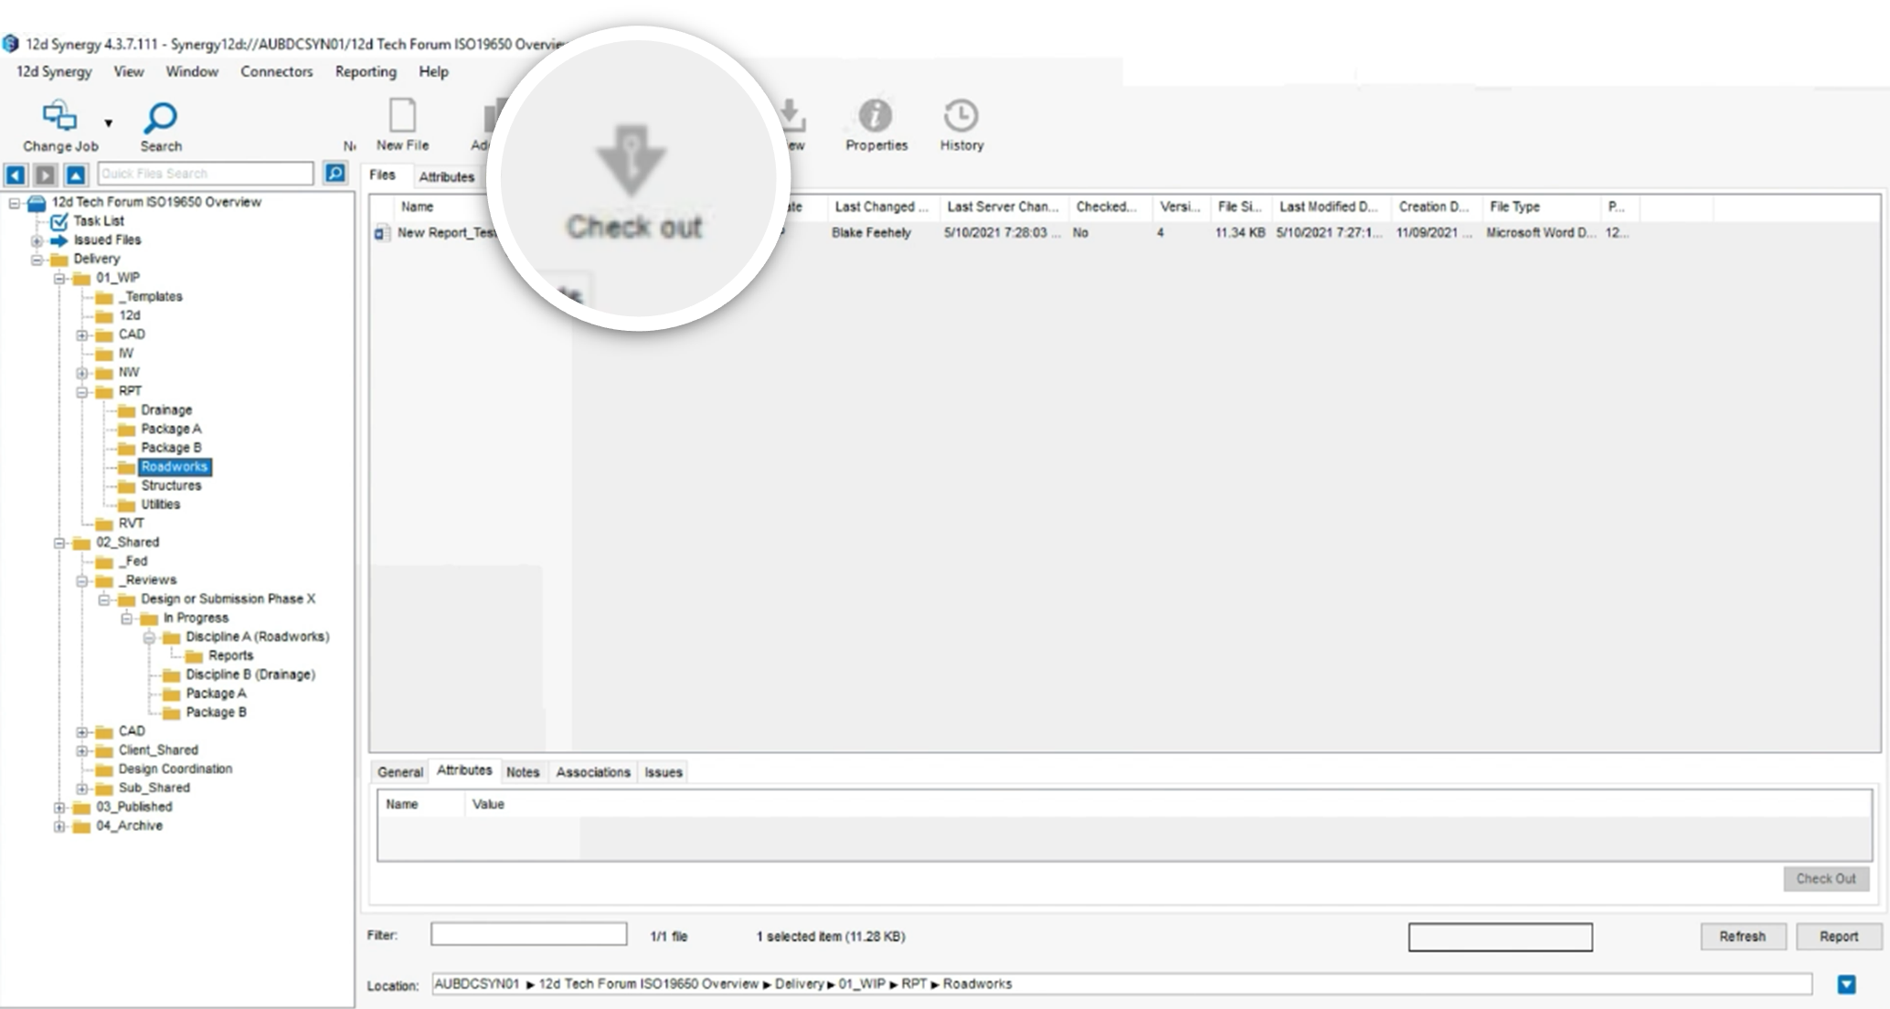Viewport: 1890px width, 1009px height.
Task: Expand the 03_Published folder
Action: pyautogui.click(x=59, y=808)
